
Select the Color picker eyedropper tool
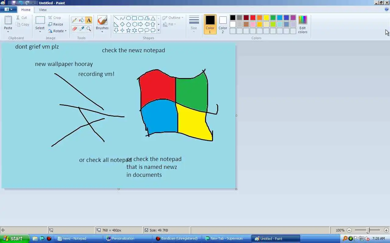[81, 29]
